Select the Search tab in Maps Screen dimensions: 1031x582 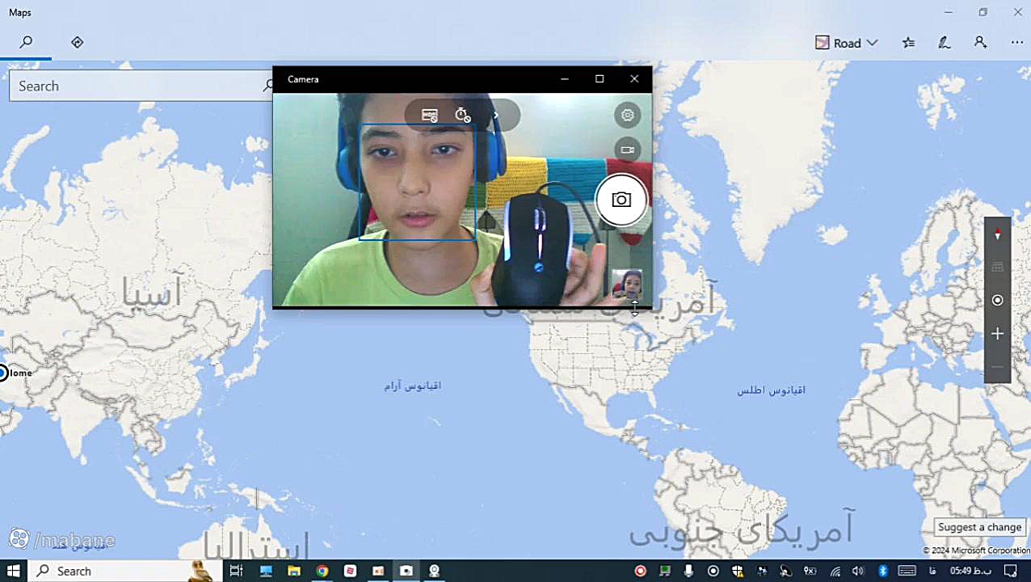coord(26,42)
